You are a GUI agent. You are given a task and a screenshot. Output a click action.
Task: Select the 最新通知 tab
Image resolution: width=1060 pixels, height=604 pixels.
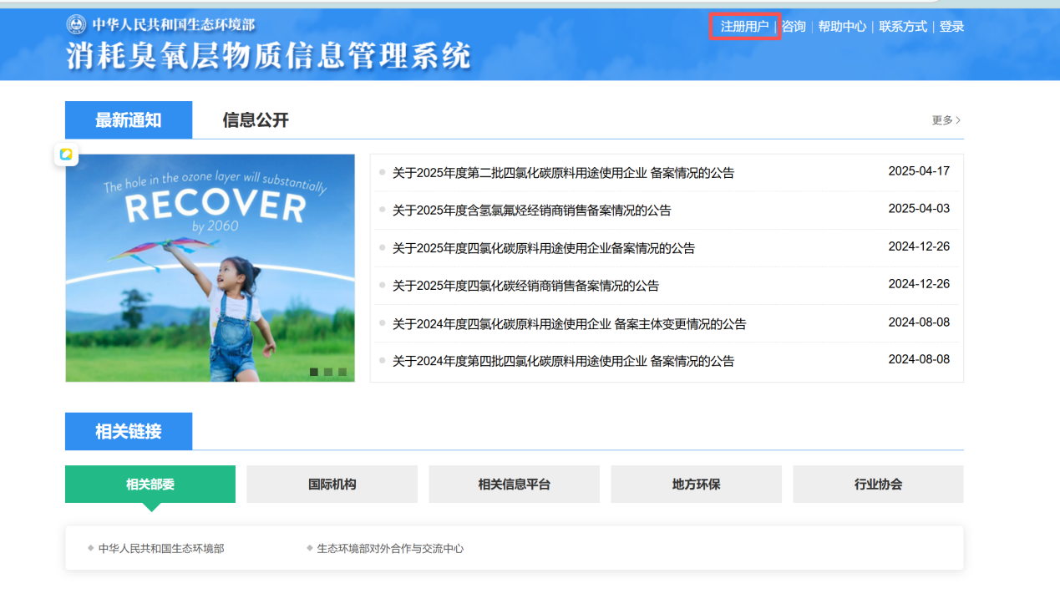point(129,120)
